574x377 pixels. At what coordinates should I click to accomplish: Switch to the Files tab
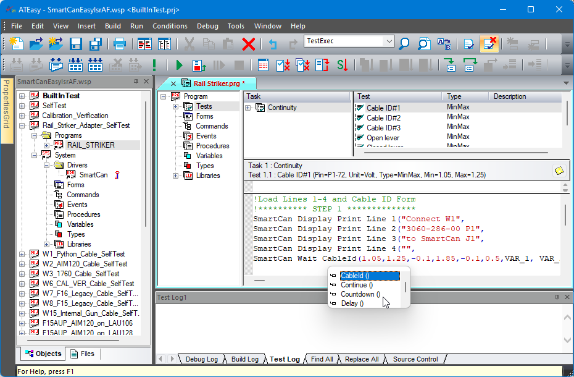(83, 354)
